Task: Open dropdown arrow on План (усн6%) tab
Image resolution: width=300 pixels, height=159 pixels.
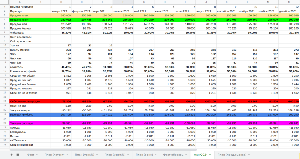Action: click(x=97, y=155)
